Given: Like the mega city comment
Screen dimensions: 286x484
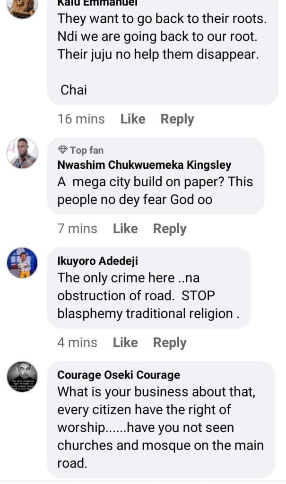Looking at the screenshot, I should (125, 229).
